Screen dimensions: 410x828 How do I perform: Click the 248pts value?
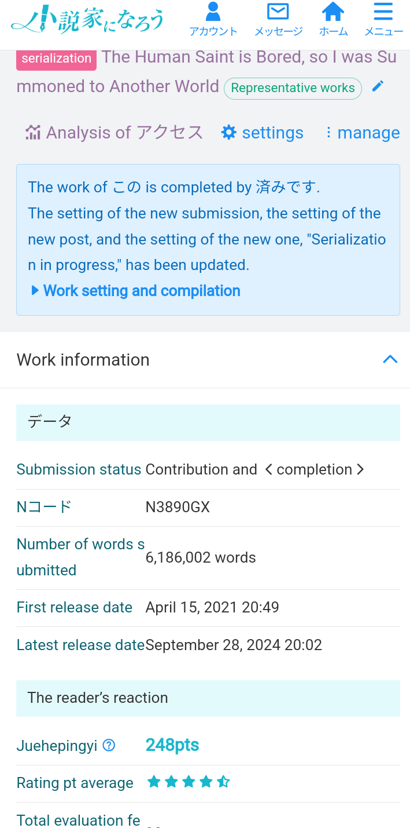(x=172, y=745)
